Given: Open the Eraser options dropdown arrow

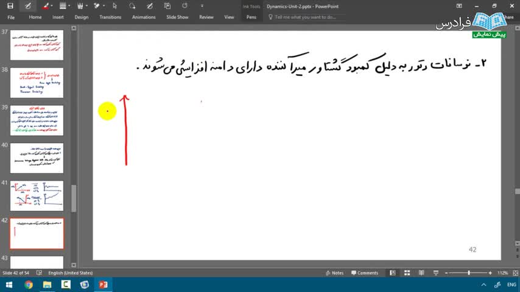Looking at the screenshot, I should 104,6.
